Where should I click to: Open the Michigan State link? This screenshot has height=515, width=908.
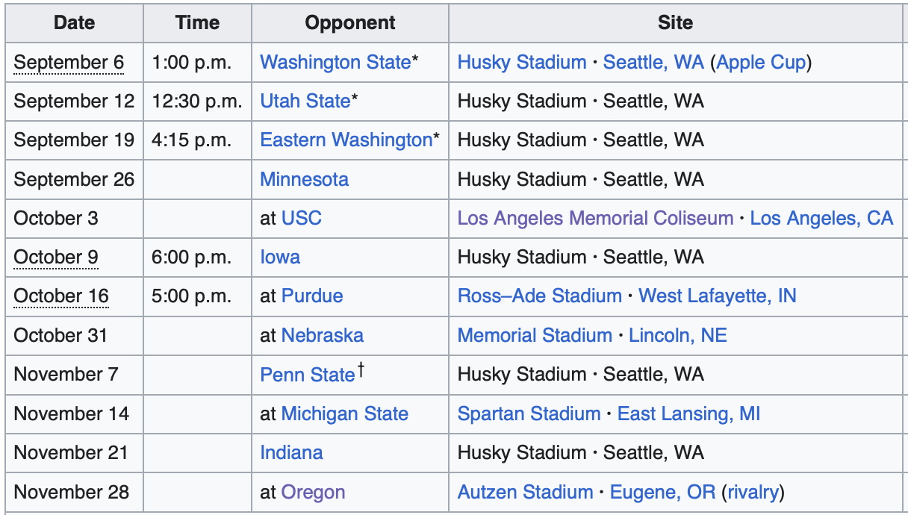point(345,413)
